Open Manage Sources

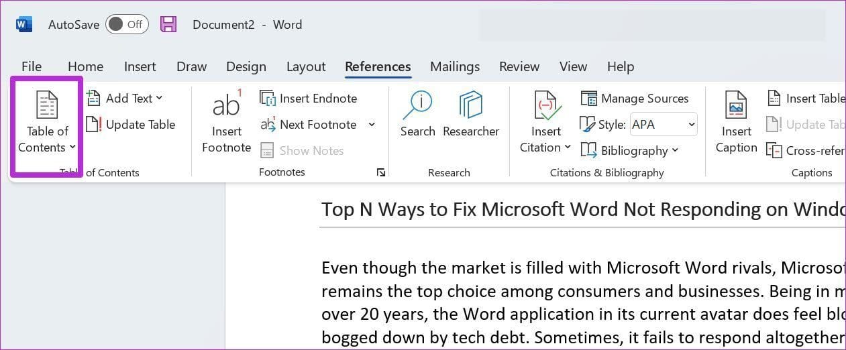pos(635,99)
